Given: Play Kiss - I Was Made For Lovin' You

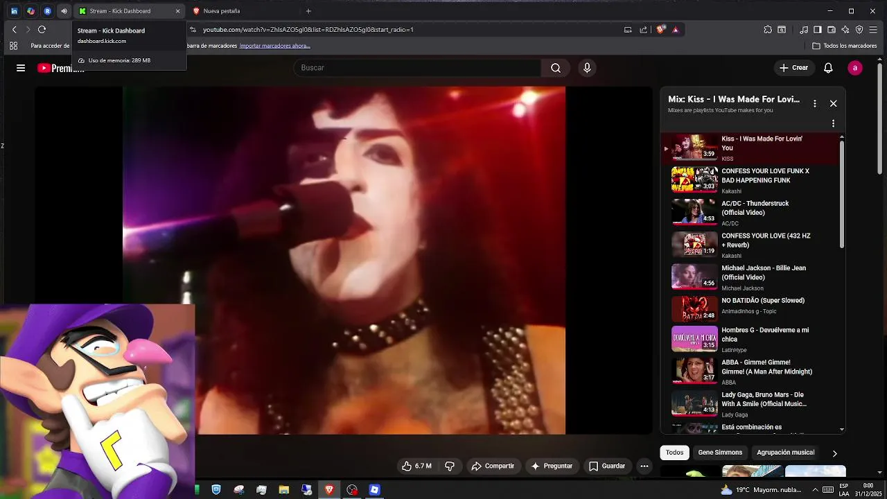Looking at the screenshot, I should point(750,148).
